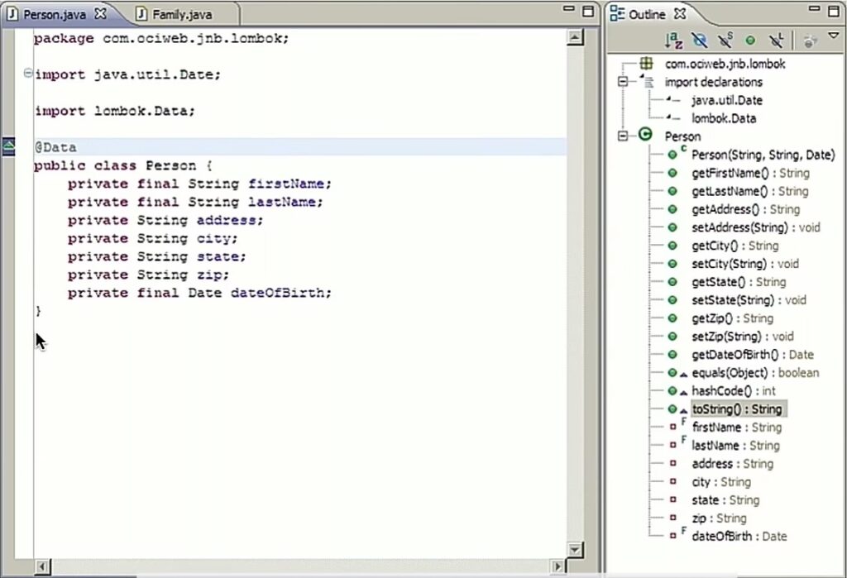Toggle Hide Non-Public Members green dot
This screenshot has width=847, height=578.
[750, 40]
